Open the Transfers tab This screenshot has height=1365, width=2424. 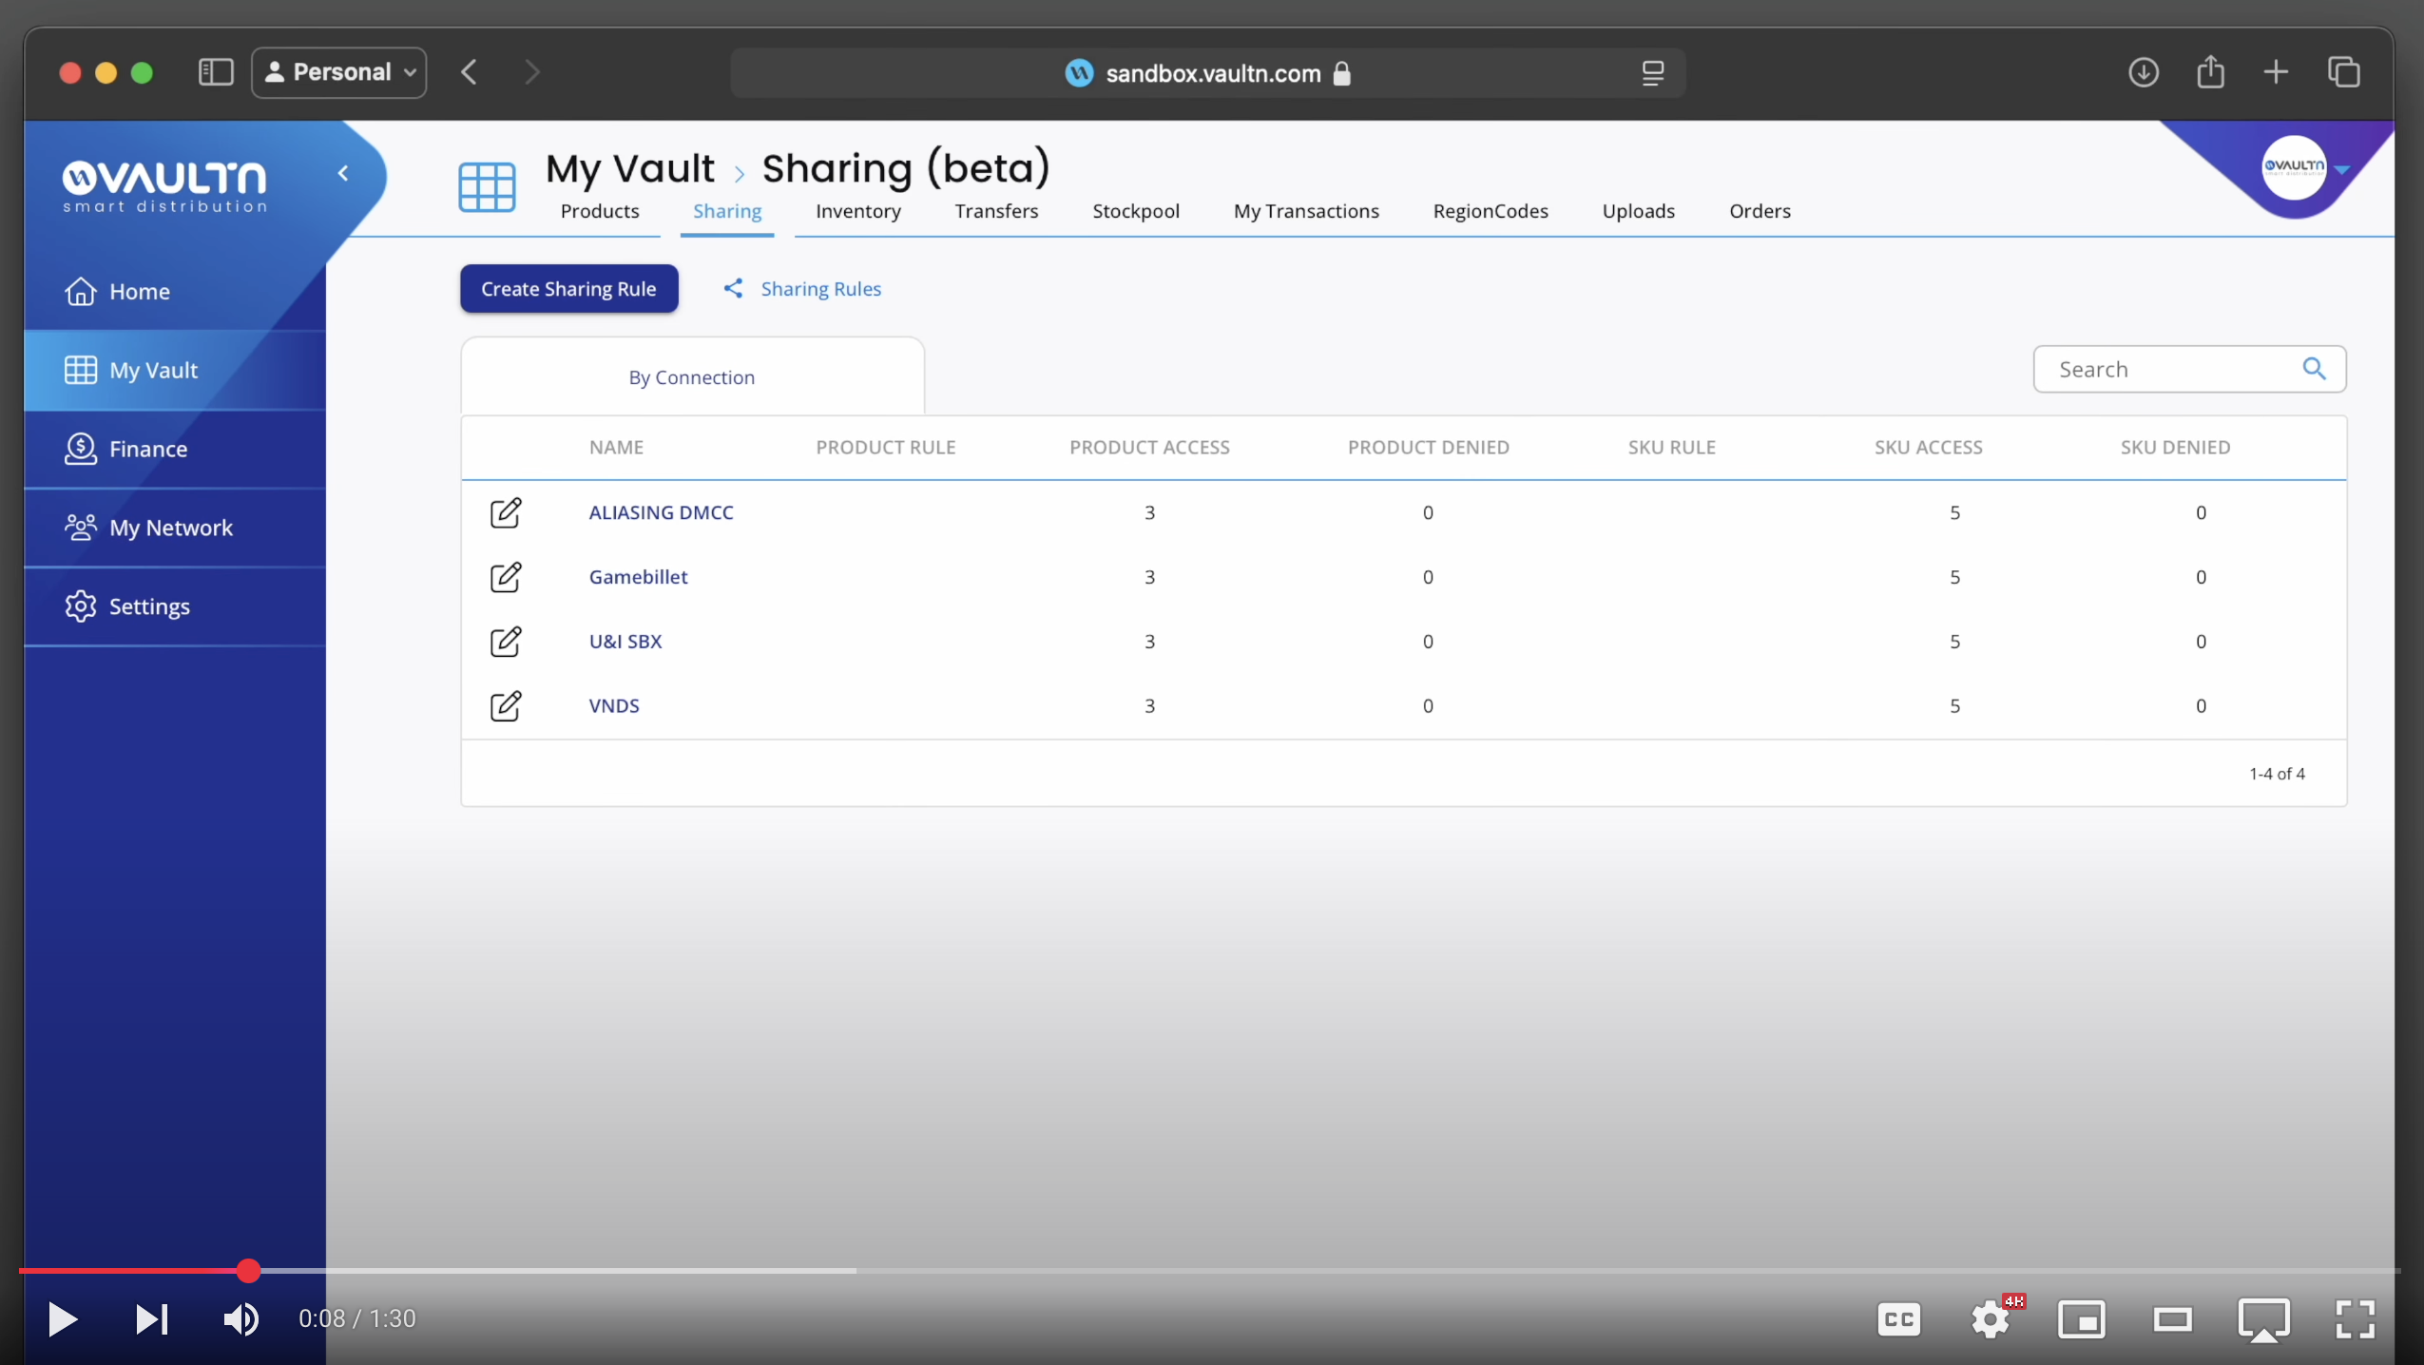click(996, 211)
